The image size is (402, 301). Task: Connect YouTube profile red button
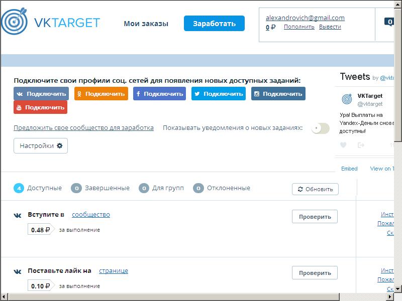(41, 107)
